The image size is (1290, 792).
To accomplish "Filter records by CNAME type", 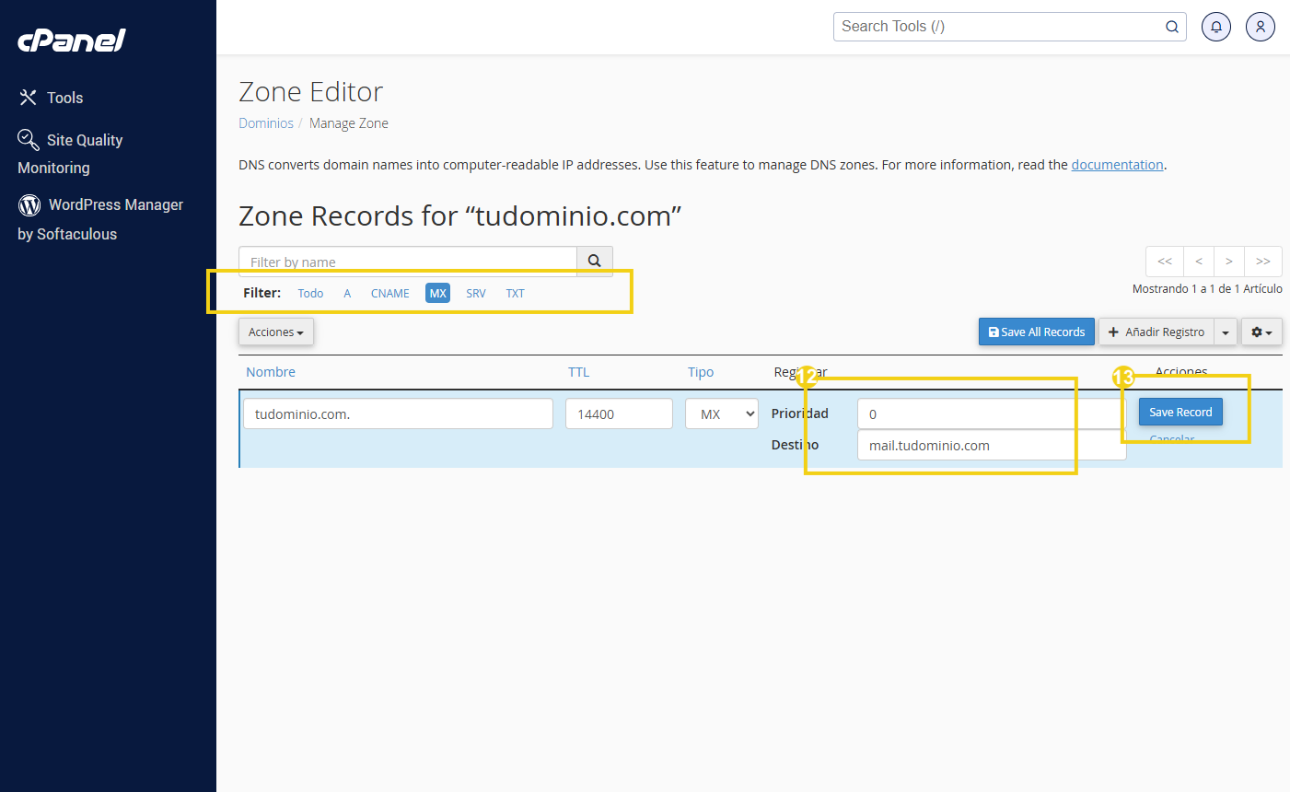I will click(389, 294).
